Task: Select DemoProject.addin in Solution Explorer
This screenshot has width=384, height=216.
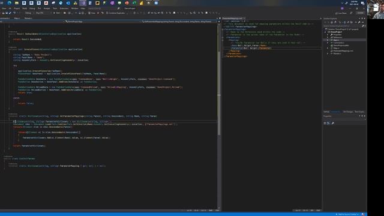Action: (x=341, y=46)
